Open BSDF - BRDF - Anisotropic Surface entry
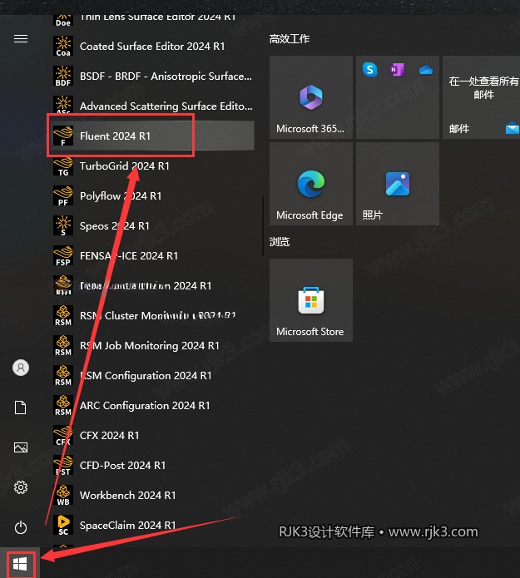 tap(151, 76)
